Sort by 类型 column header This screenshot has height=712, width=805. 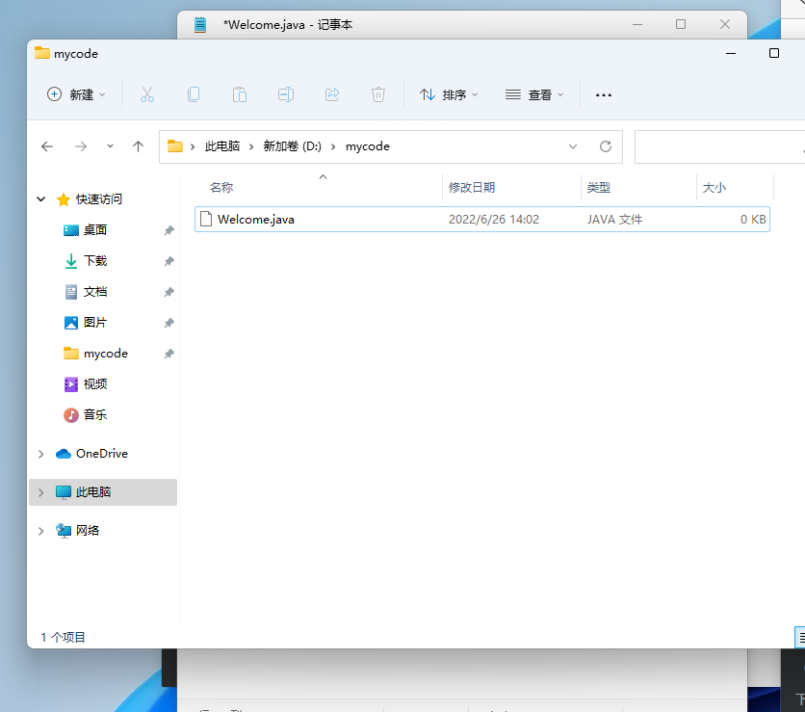[599, 188]
